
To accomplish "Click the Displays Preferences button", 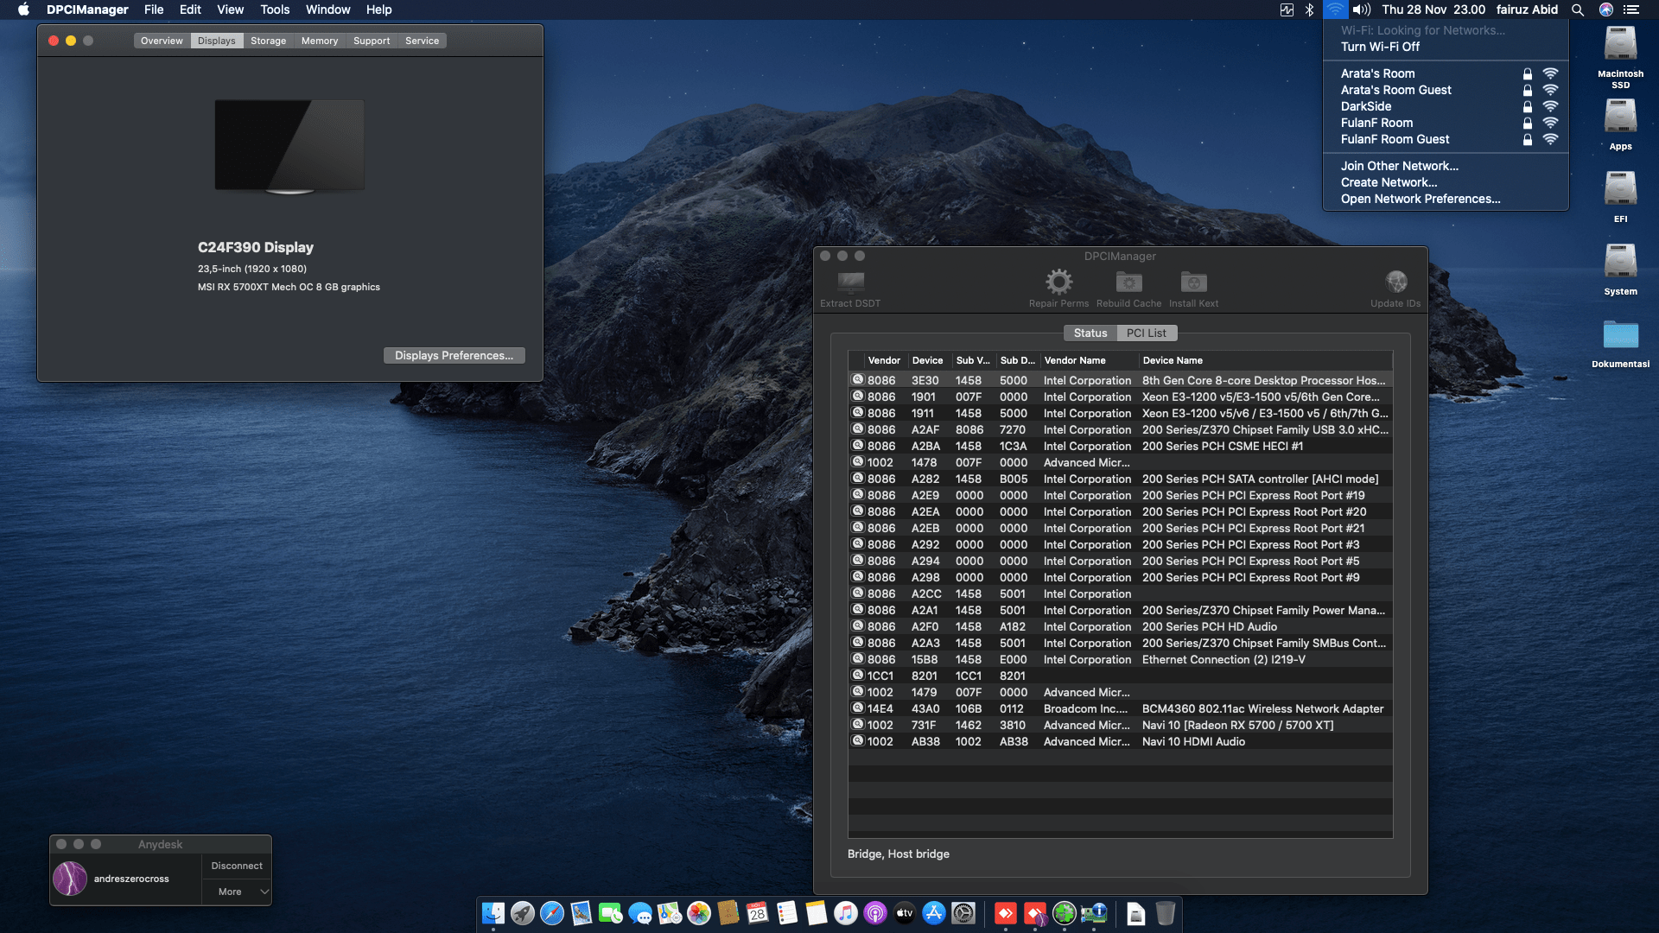I will 454,355.
